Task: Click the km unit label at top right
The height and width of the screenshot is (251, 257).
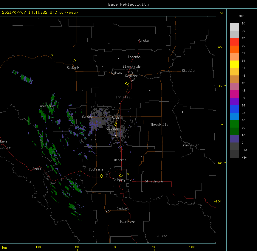Action: [x=222, y=13]
